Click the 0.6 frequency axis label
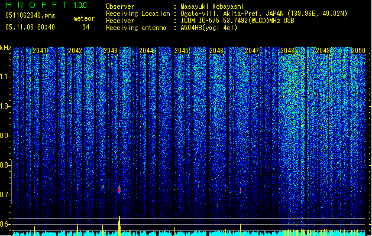Viewport: 372px width, 236px height. point(5,224)
